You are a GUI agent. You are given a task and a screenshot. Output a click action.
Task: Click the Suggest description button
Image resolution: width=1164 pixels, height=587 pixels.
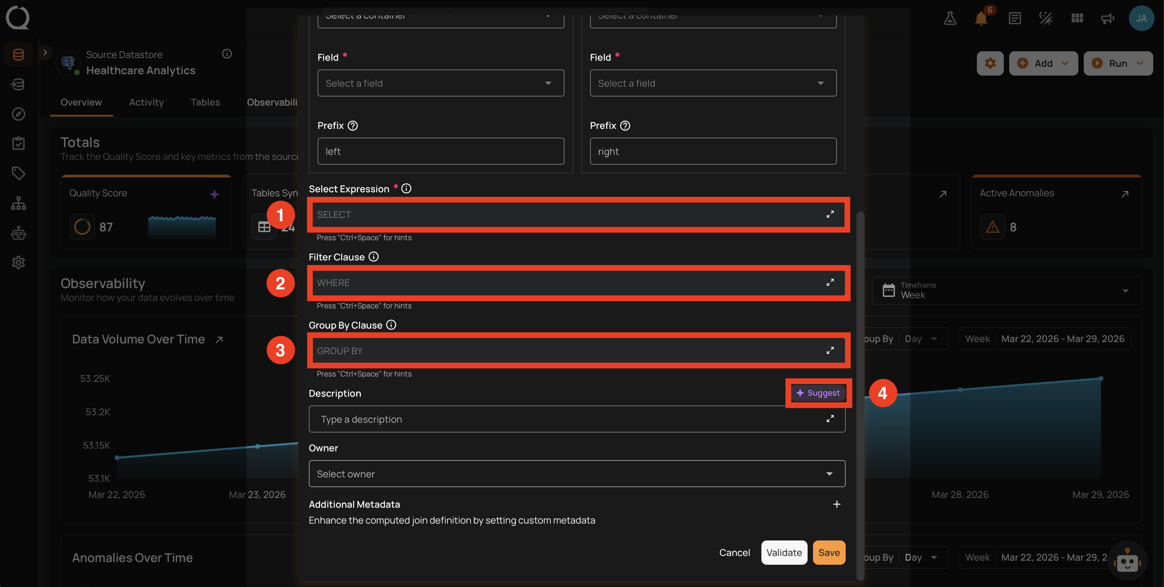pos(818,393)
